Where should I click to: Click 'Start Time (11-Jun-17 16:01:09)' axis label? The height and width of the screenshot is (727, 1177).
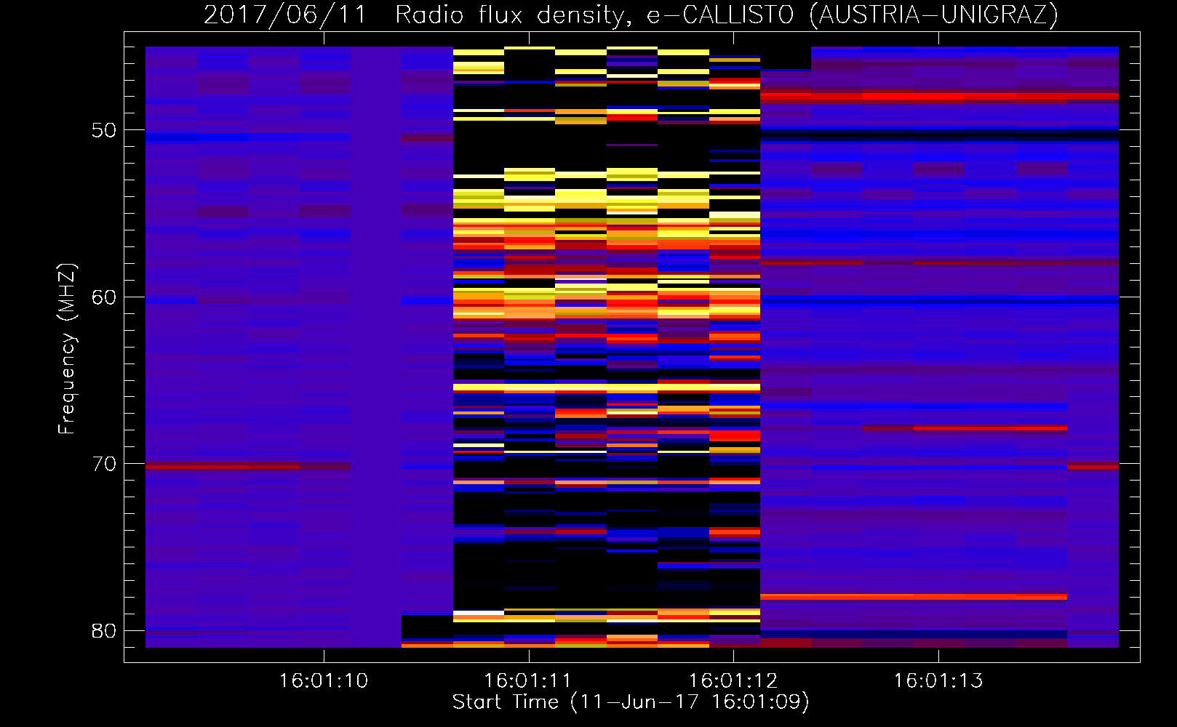(x=631, y=702)
